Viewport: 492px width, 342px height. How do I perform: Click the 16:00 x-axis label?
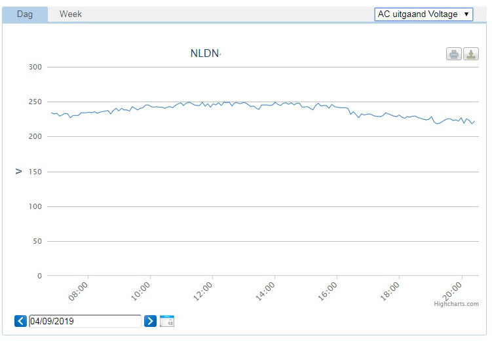(x=329, y=290)
